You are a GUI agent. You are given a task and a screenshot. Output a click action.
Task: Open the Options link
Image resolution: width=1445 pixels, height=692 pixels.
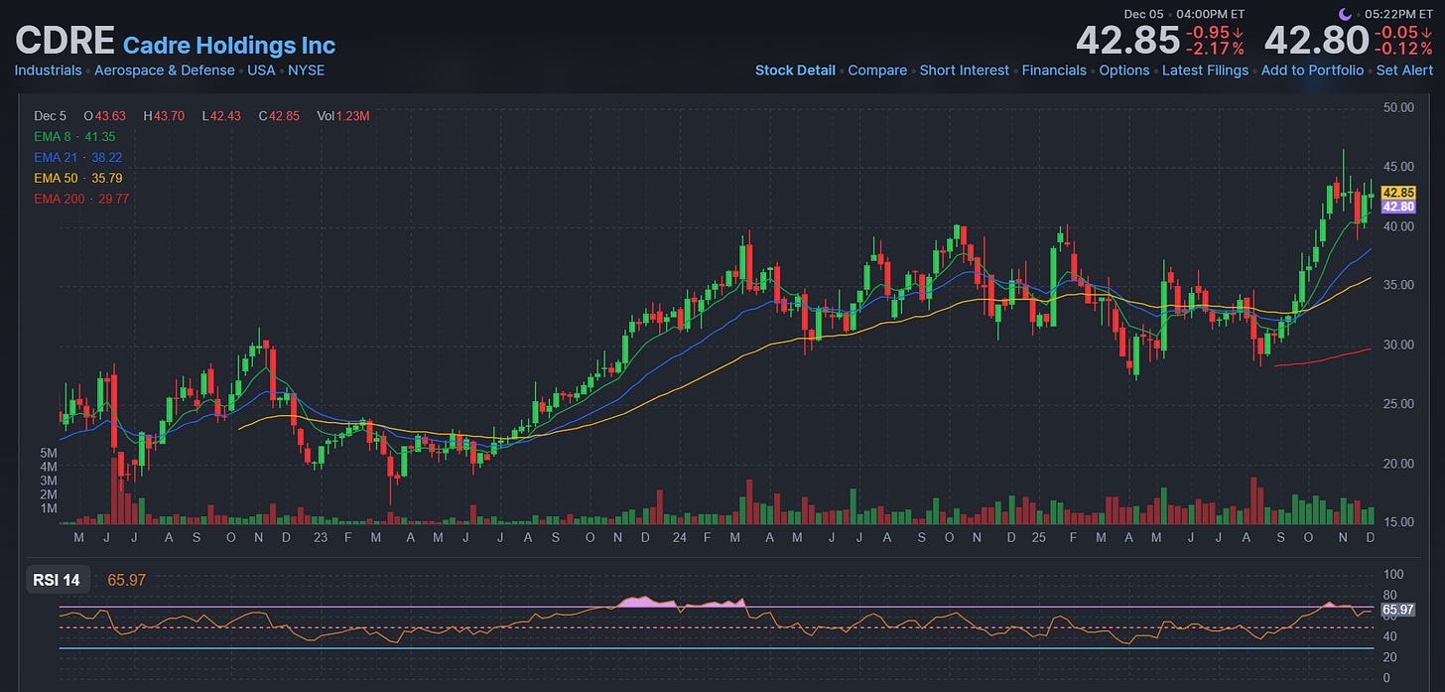pos(1124,70)
